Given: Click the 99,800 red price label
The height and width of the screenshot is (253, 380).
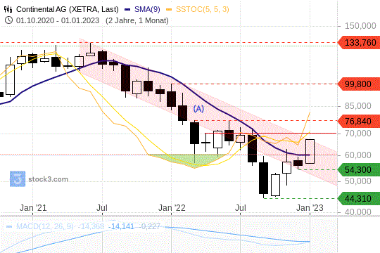Looking at the screenshot, I should [359, 84].
